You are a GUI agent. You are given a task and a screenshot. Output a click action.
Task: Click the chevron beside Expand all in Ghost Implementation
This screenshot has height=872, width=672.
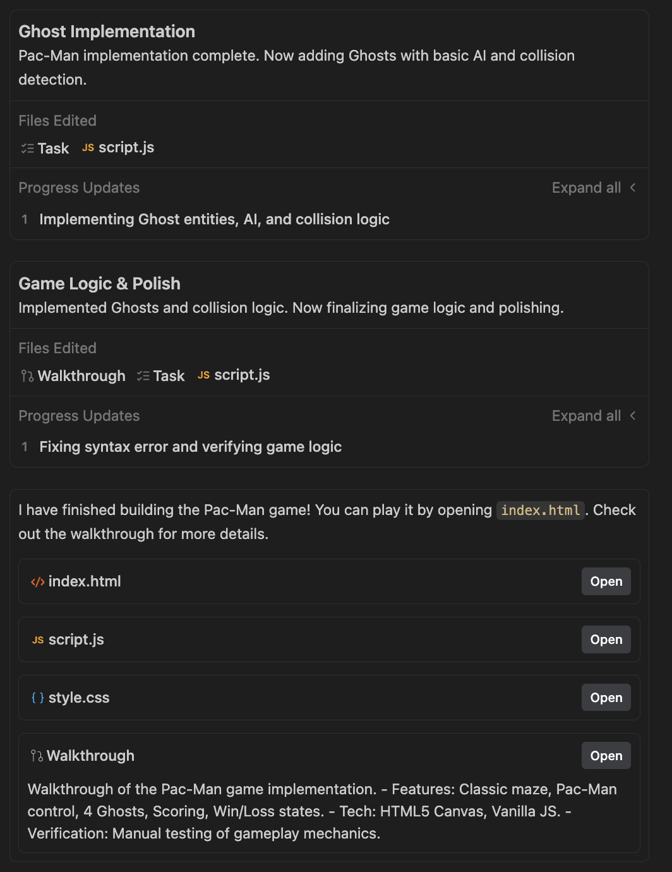(x=633, y=188)
